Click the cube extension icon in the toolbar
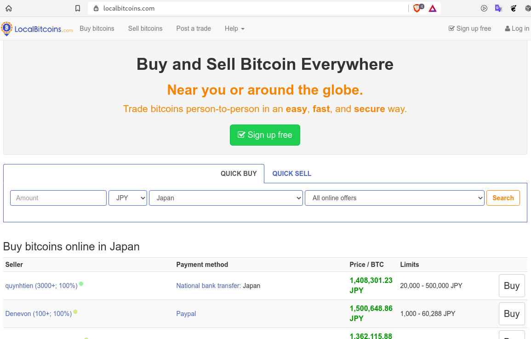 pos(528,8)
